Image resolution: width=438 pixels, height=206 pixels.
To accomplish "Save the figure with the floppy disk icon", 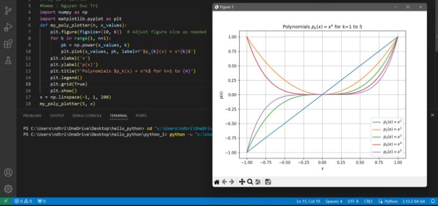I will pos(268,182).
